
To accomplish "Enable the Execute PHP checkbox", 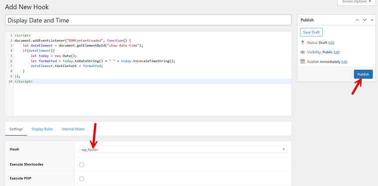I will pos(82,179).
